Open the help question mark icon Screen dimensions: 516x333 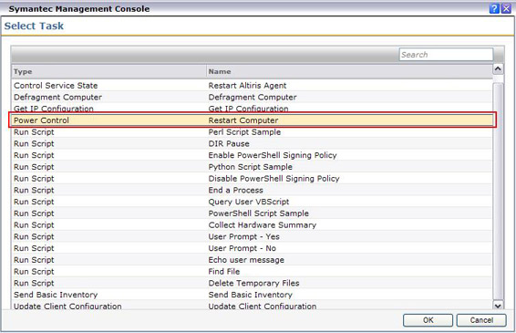494,8
